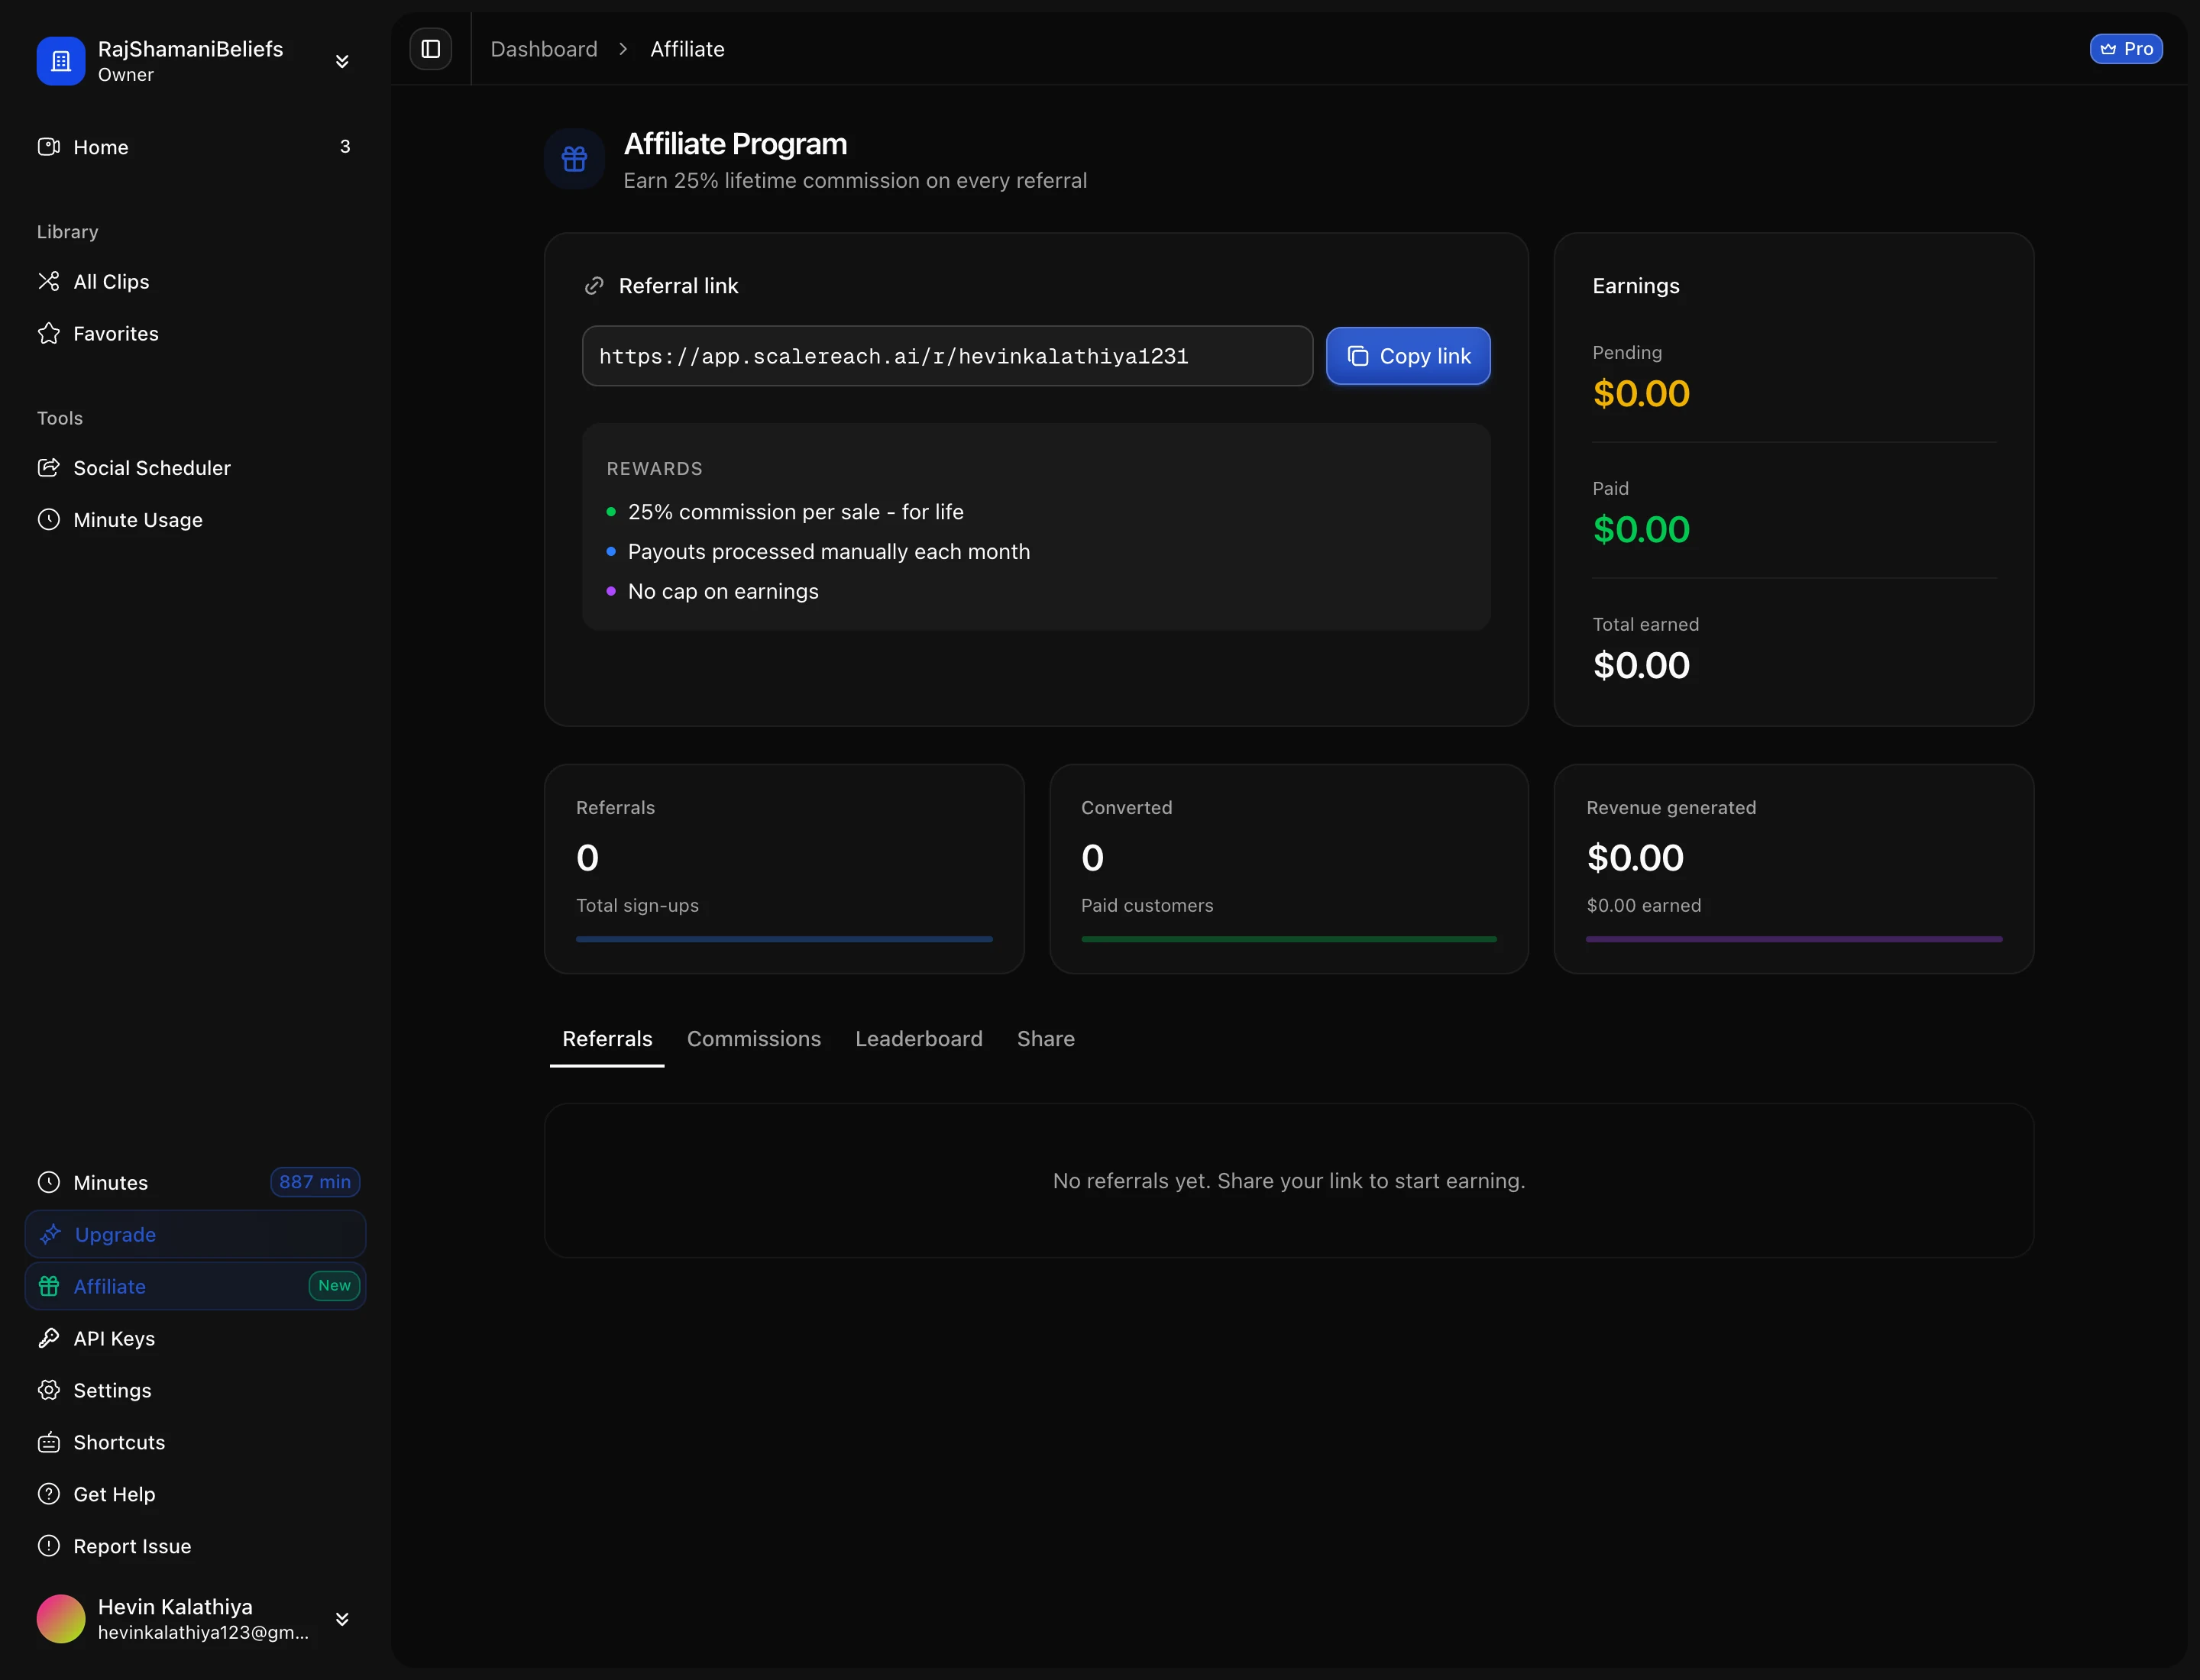Click the Referrals Total sign-ups card
Screen dimensions: 2200x1680
785,869
